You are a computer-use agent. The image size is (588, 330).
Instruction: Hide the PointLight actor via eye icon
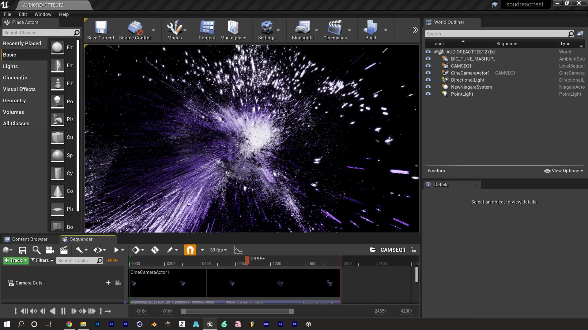pyautogui.click(x=428, y=94)
